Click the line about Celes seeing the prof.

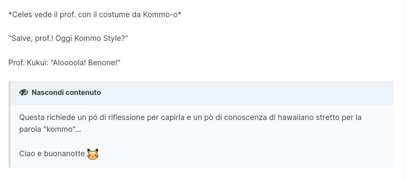[95, 15]
